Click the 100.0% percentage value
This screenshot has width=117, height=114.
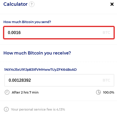tap(109, 93)
